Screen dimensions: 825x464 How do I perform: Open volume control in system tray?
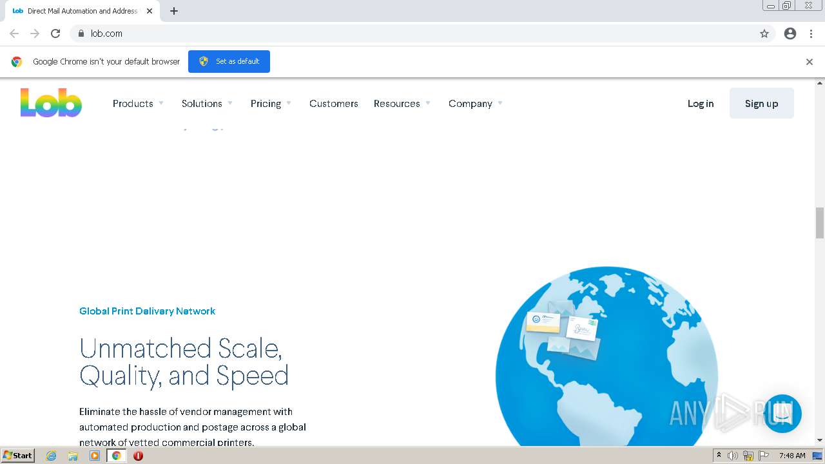(x=733, y=456)
